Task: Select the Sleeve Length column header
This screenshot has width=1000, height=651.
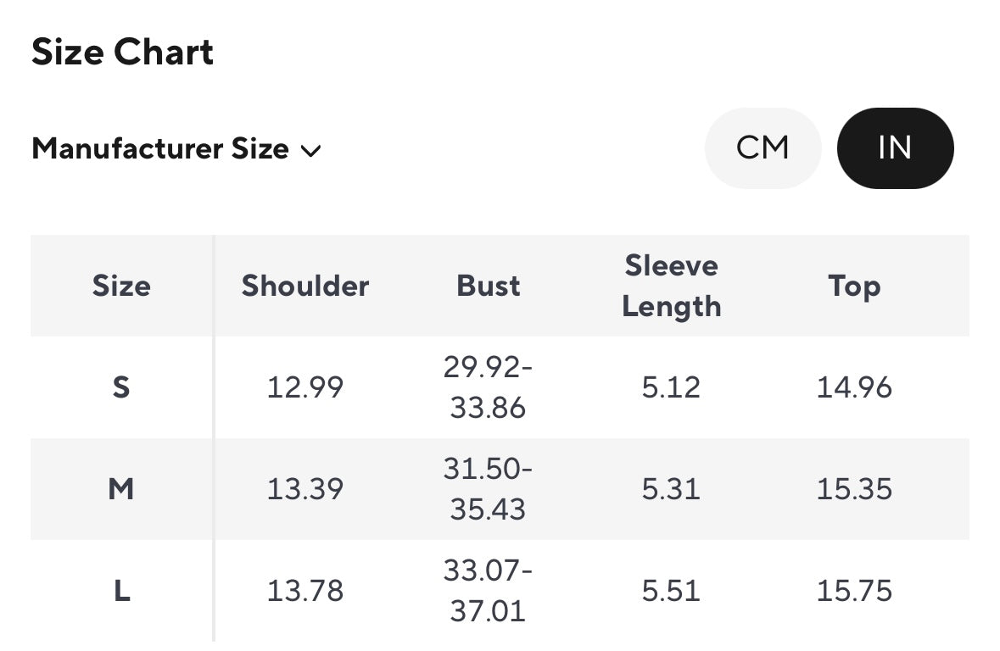Action: coord(671,286)
